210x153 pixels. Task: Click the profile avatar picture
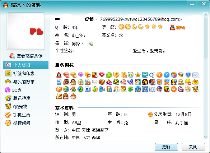pos(25,31)
